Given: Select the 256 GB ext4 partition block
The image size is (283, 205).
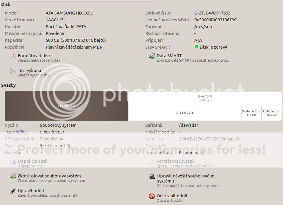Looking at the screenshot, I should tap(66, 106).
